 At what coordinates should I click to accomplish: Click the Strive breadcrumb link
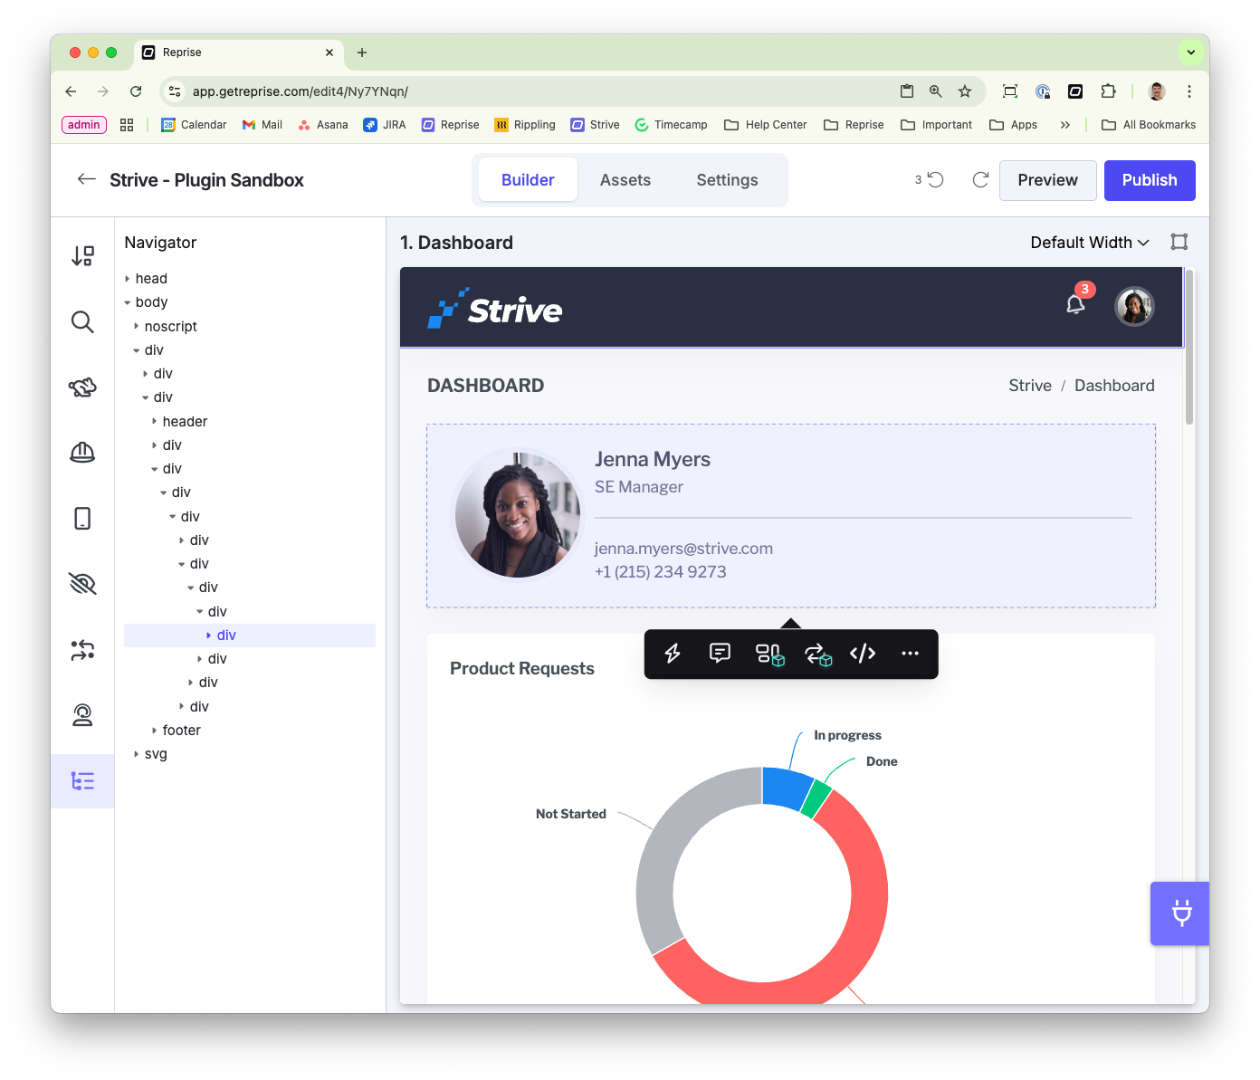click(x=1030, y=386)
